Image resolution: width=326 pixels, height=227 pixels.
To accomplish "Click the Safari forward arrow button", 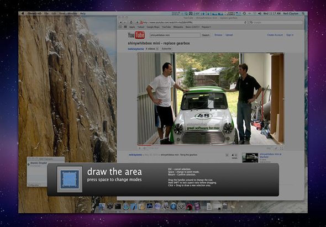I will (x=125, y=22).
